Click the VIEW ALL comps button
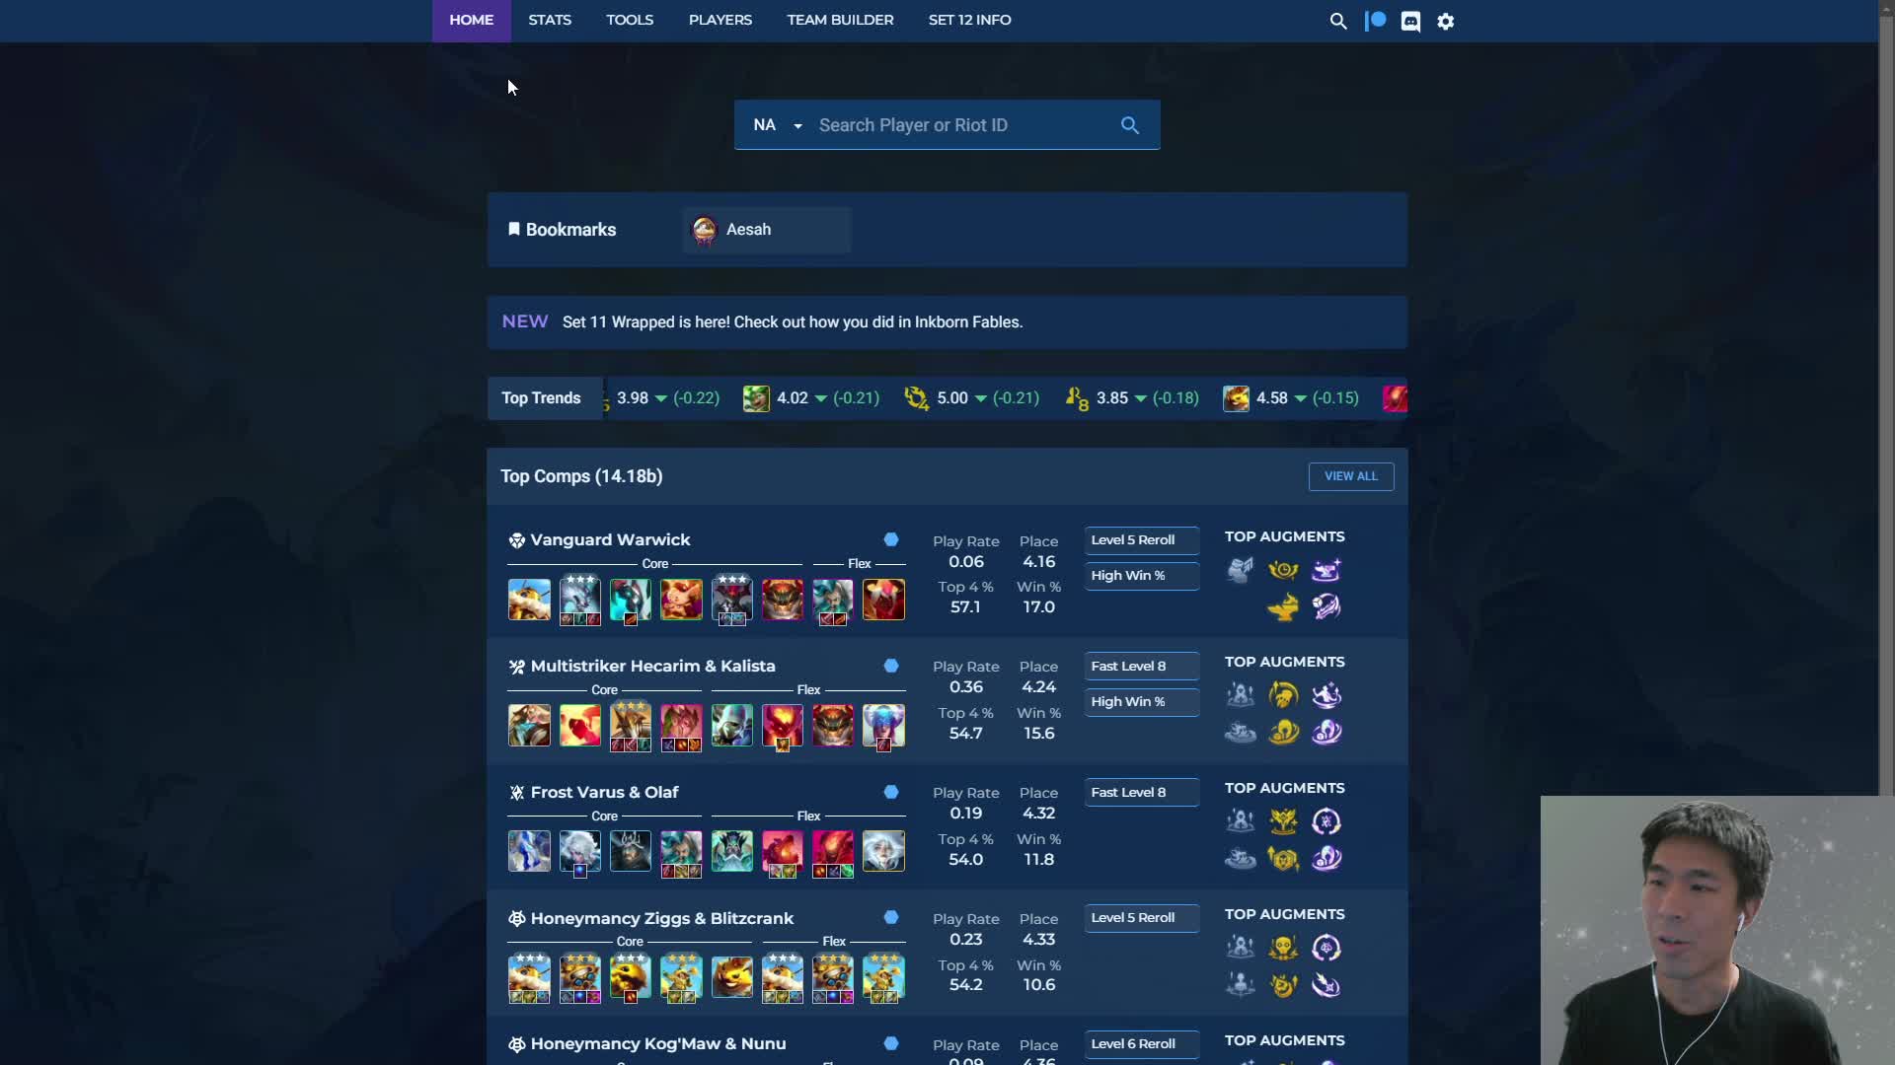 click(1351, 476)
